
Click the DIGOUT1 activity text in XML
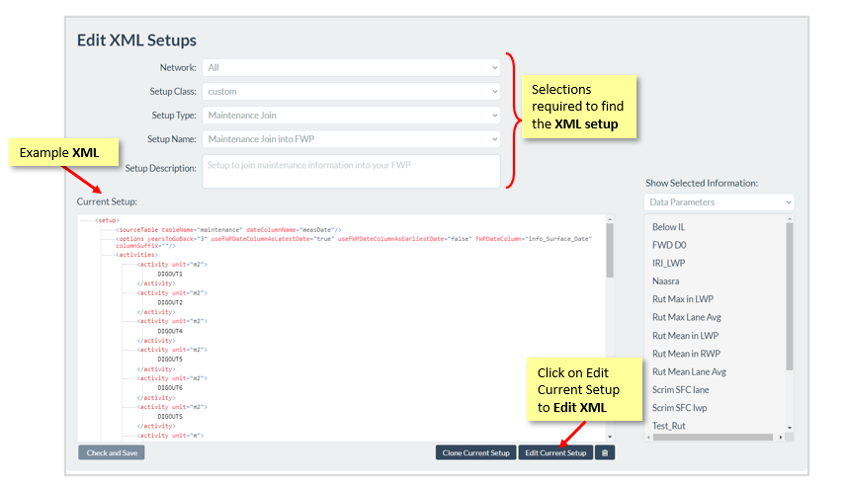(170, 275)
